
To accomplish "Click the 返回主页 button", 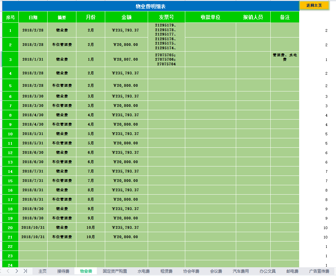I will (x=314, y=5).
